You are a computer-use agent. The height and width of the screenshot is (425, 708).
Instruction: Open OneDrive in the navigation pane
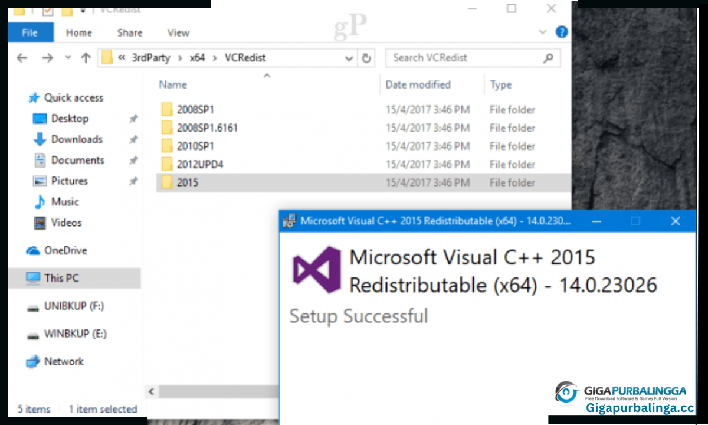[x=65, y=251]
